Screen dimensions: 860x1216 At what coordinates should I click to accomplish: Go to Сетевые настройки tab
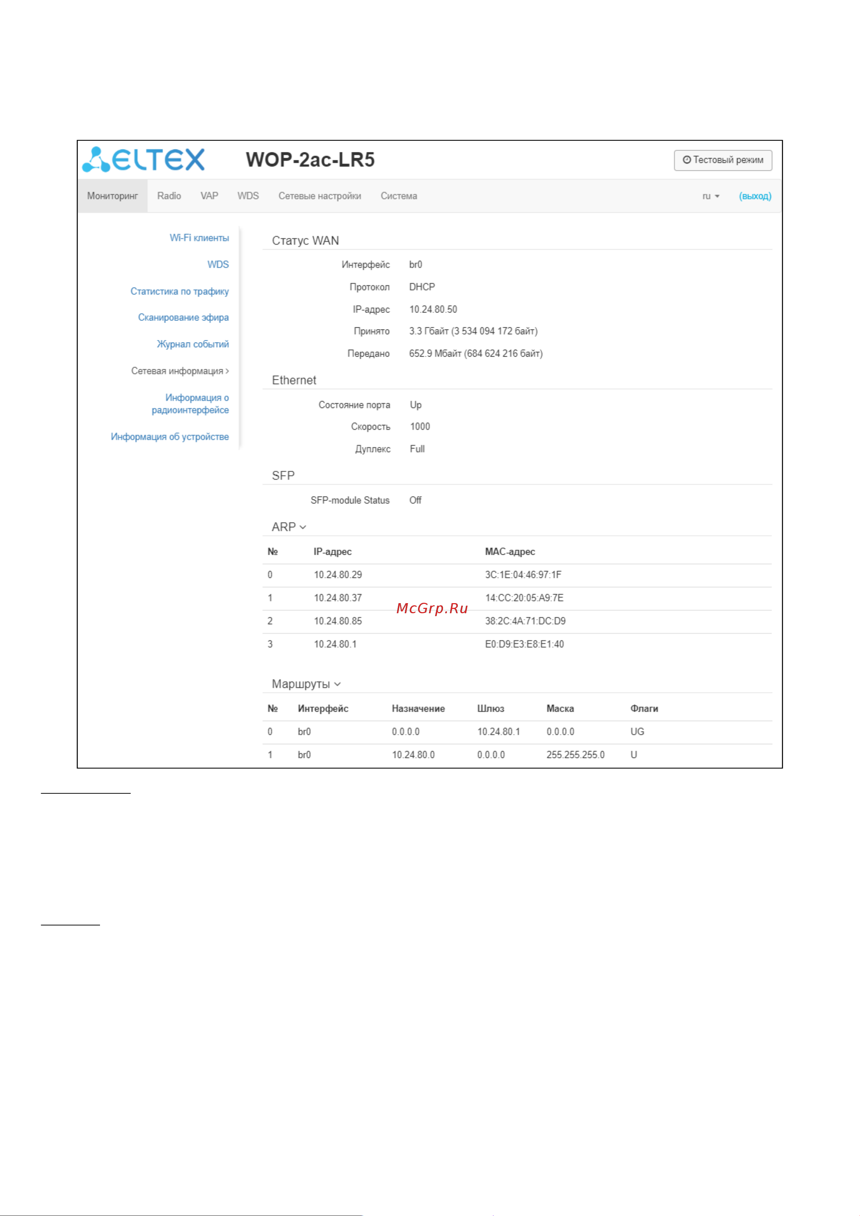(320, 196)
